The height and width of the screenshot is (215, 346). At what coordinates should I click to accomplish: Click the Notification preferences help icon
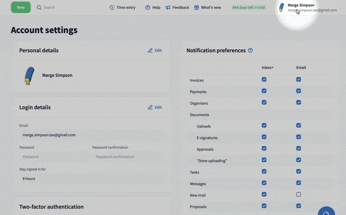pos(250,50)
